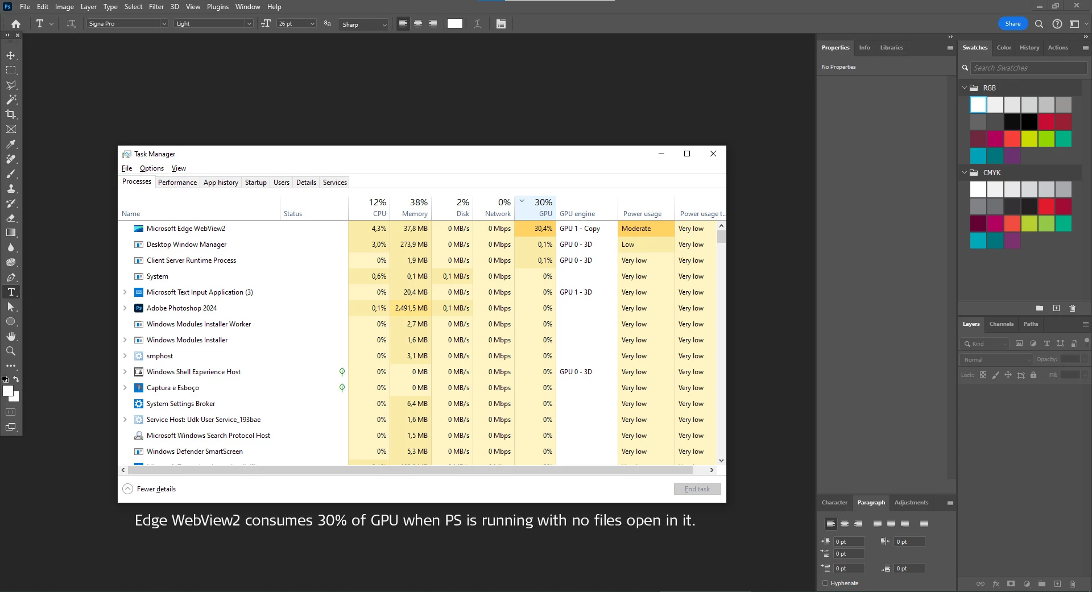1092x592 pixels.
Task: Select the Clone Stamp tool
Action: coord(11,188)
